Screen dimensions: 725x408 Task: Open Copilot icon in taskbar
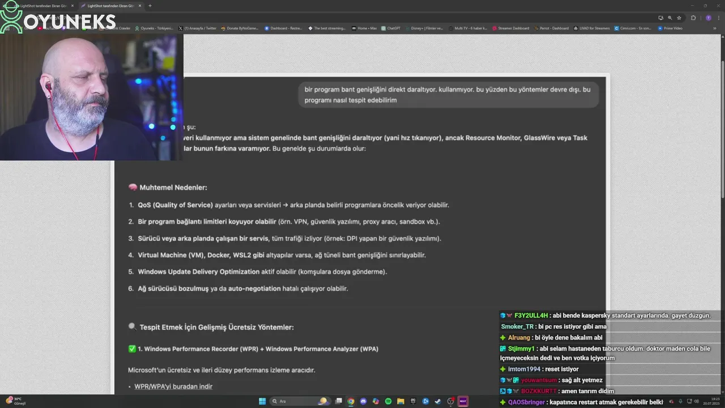(x=376, y=401)
